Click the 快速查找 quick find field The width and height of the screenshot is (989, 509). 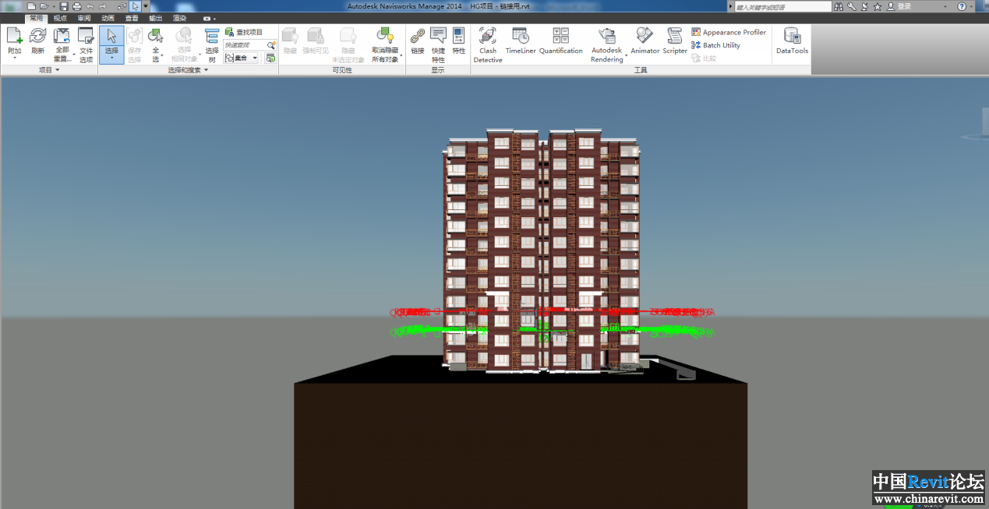(245, 45)
